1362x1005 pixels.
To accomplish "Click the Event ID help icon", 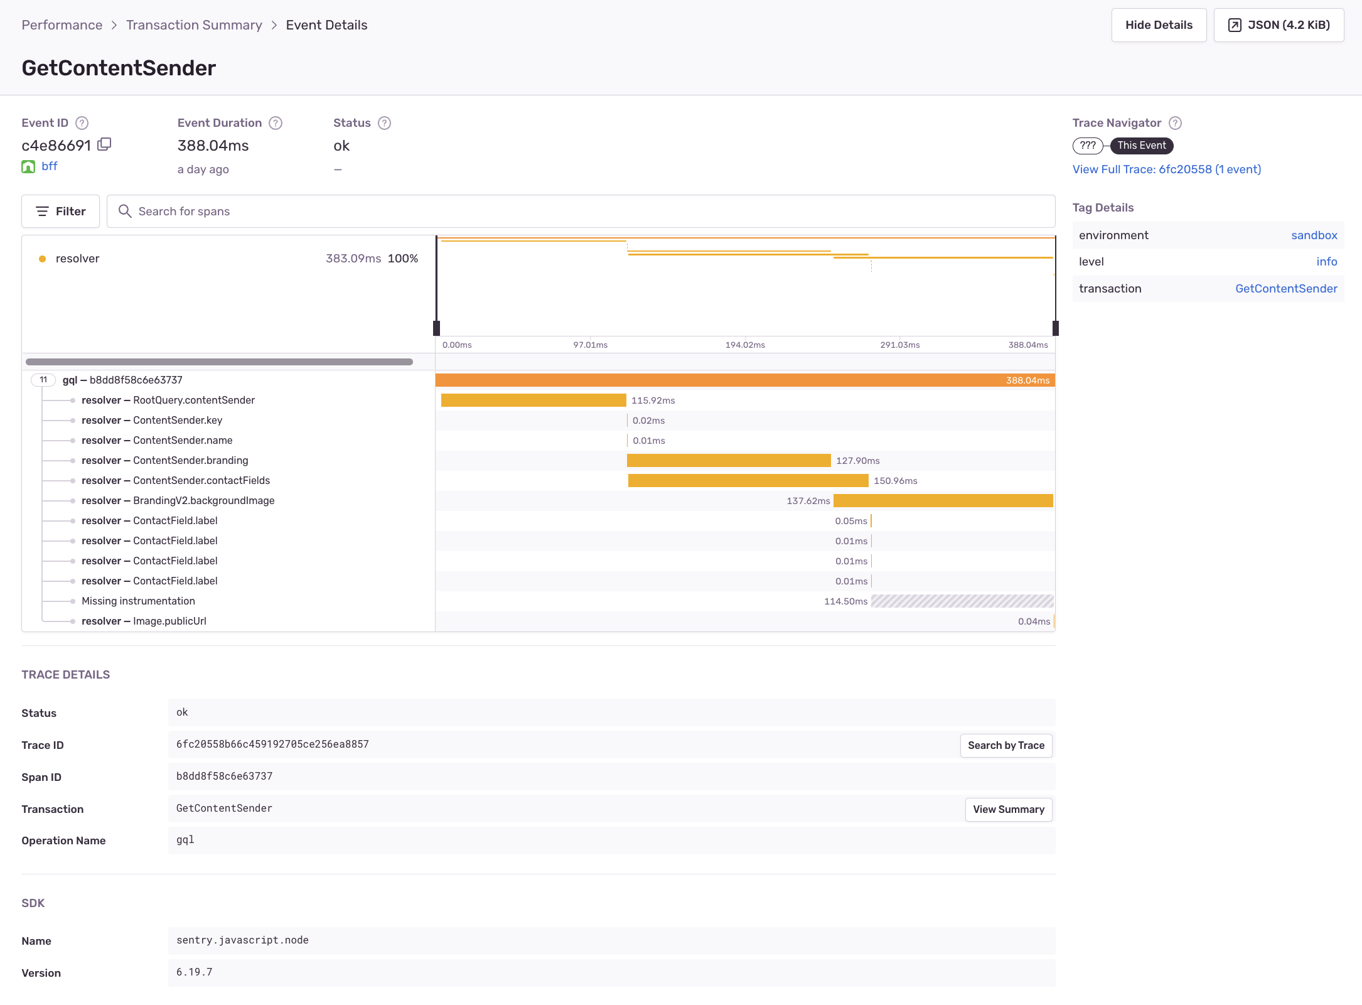I will click(82, 123).
